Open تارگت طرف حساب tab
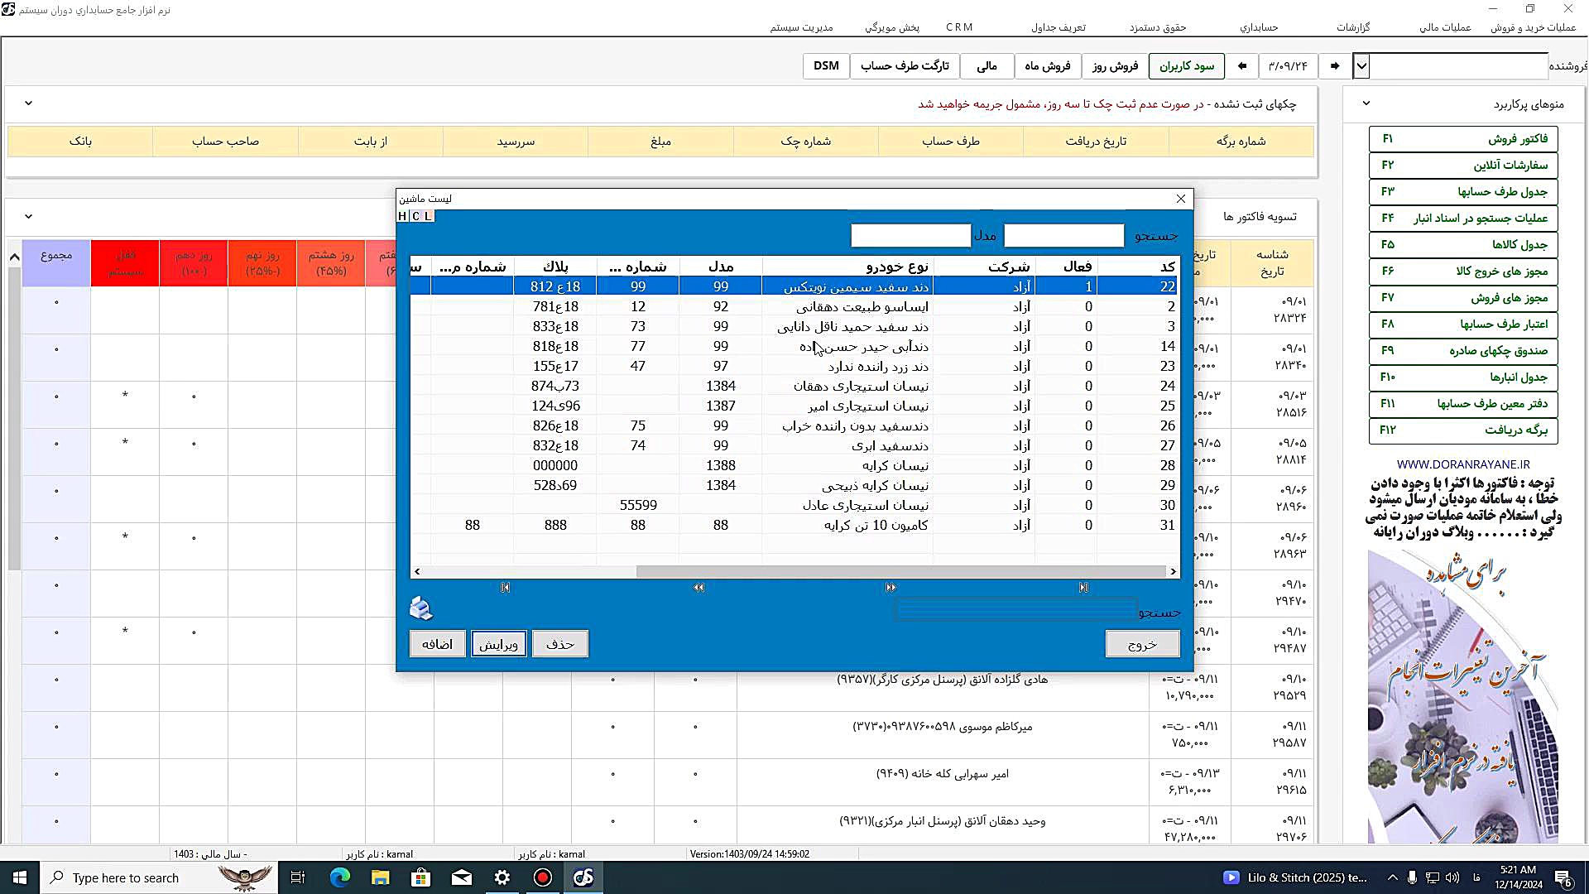 (905, 66)
